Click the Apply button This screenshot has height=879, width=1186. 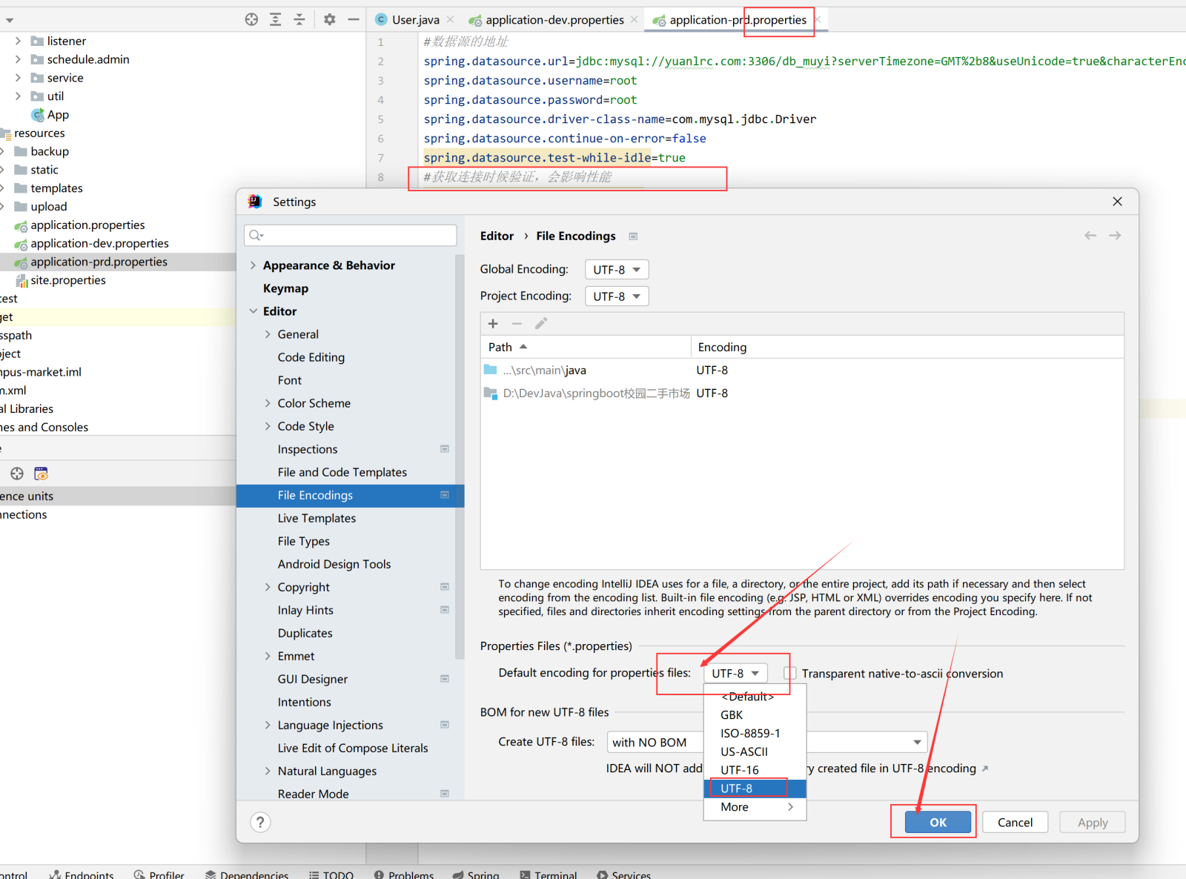click(x=1093, y=822)
